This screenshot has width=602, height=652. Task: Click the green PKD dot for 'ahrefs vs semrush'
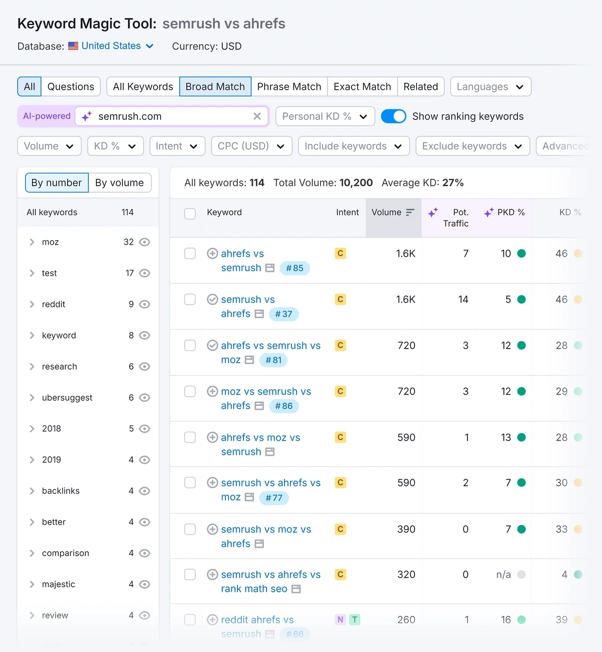tap(521, 253)
